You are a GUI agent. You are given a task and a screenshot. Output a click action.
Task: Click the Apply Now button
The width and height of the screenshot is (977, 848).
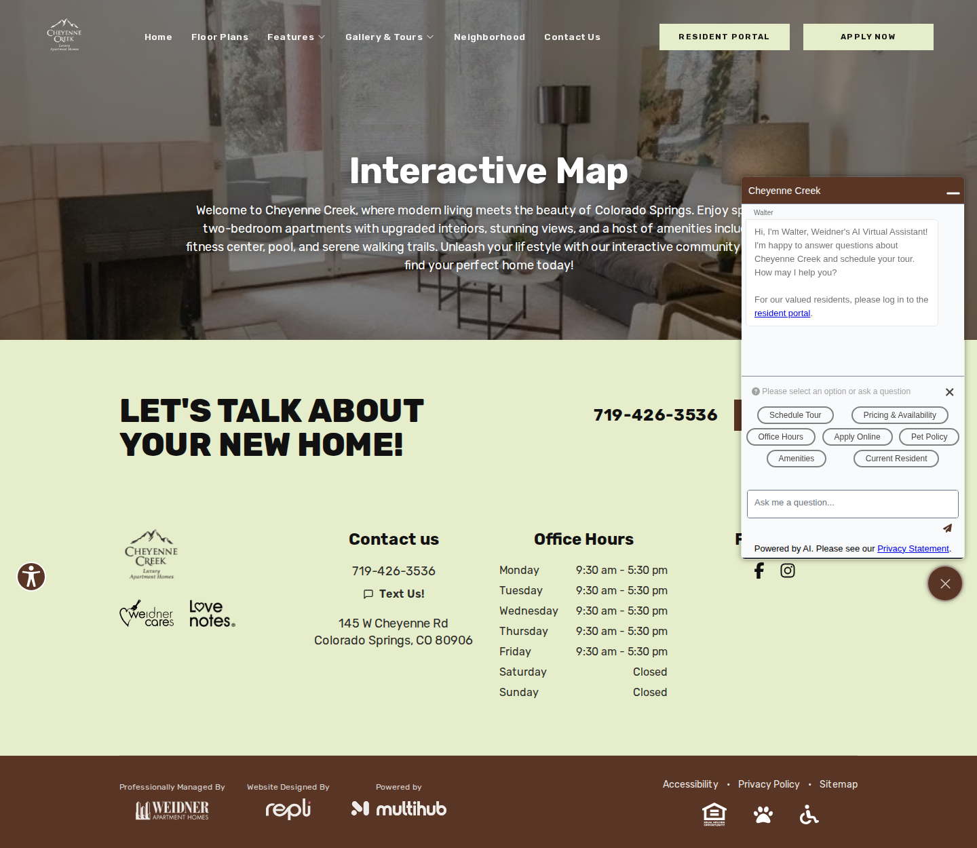point(868,37)
